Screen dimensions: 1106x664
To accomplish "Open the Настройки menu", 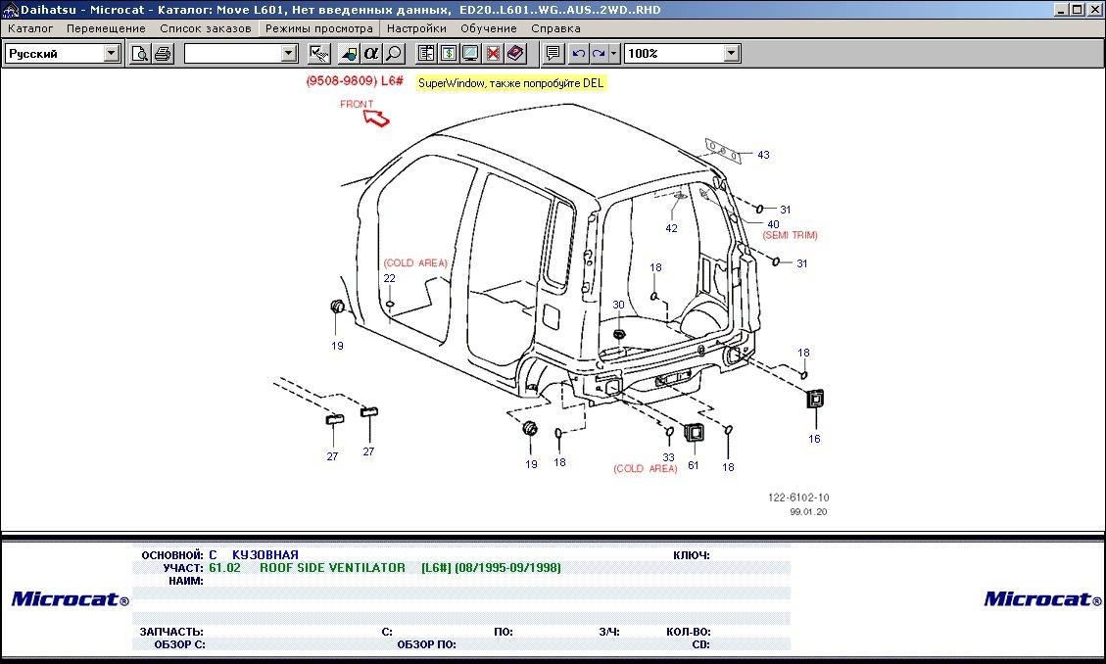I will (416, 29).
